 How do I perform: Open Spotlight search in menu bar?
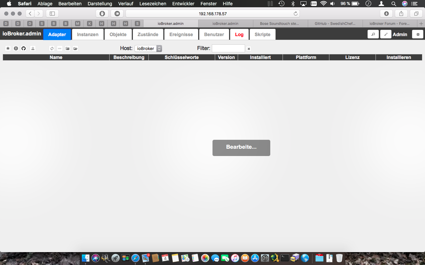[x=393, y=4]
